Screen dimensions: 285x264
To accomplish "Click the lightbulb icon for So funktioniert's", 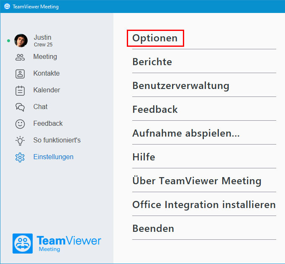I will (20, 141).
